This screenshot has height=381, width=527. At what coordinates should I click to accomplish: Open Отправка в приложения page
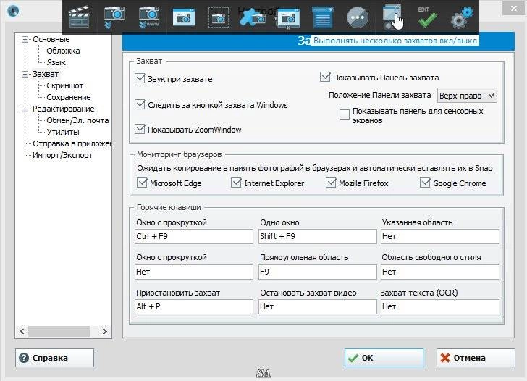72,143
